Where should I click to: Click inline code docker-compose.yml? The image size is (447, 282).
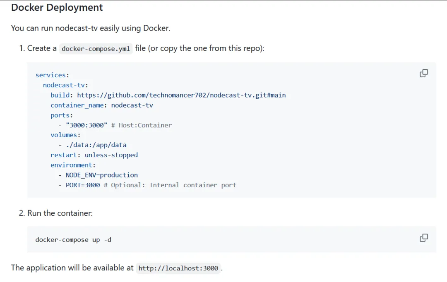(x=96, y=49)
